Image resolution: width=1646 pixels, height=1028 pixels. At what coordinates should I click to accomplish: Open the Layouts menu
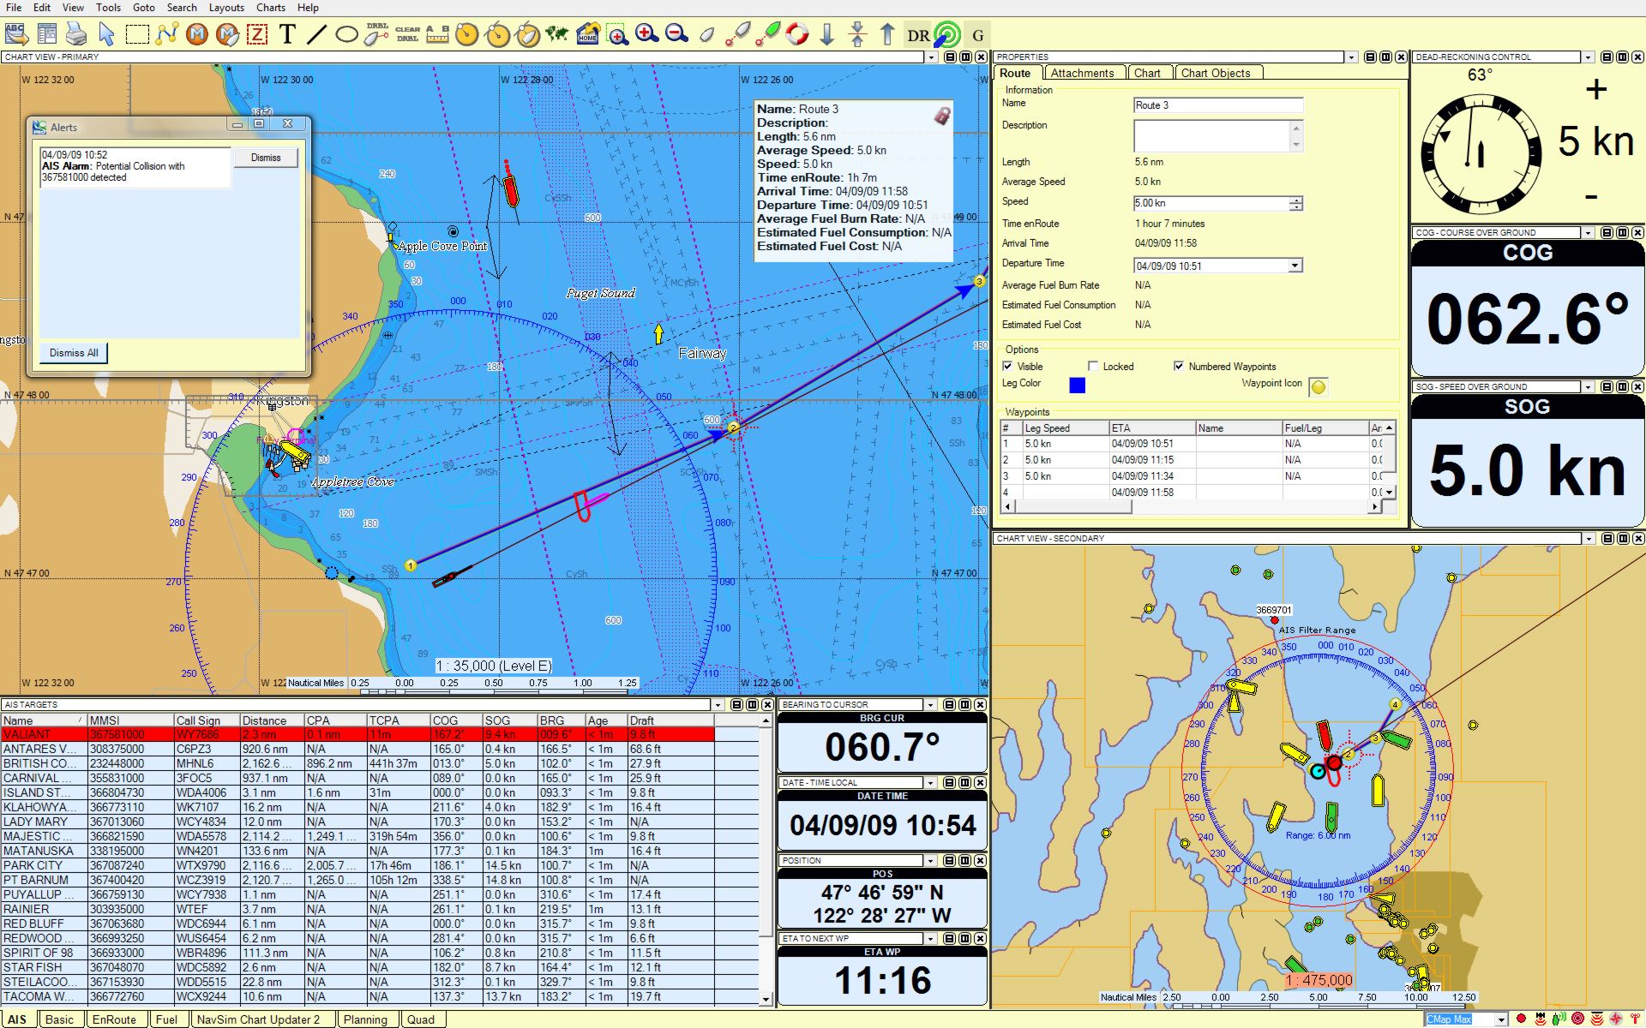click(226, 8)
